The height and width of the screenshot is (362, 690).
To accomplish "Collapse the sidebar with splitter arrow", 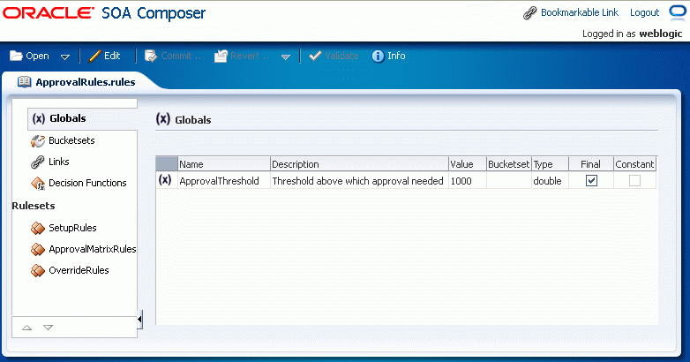I will (x=139, y=320).
